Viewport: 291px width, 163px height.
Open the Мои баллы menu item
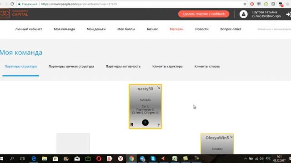tap(126, 29)
